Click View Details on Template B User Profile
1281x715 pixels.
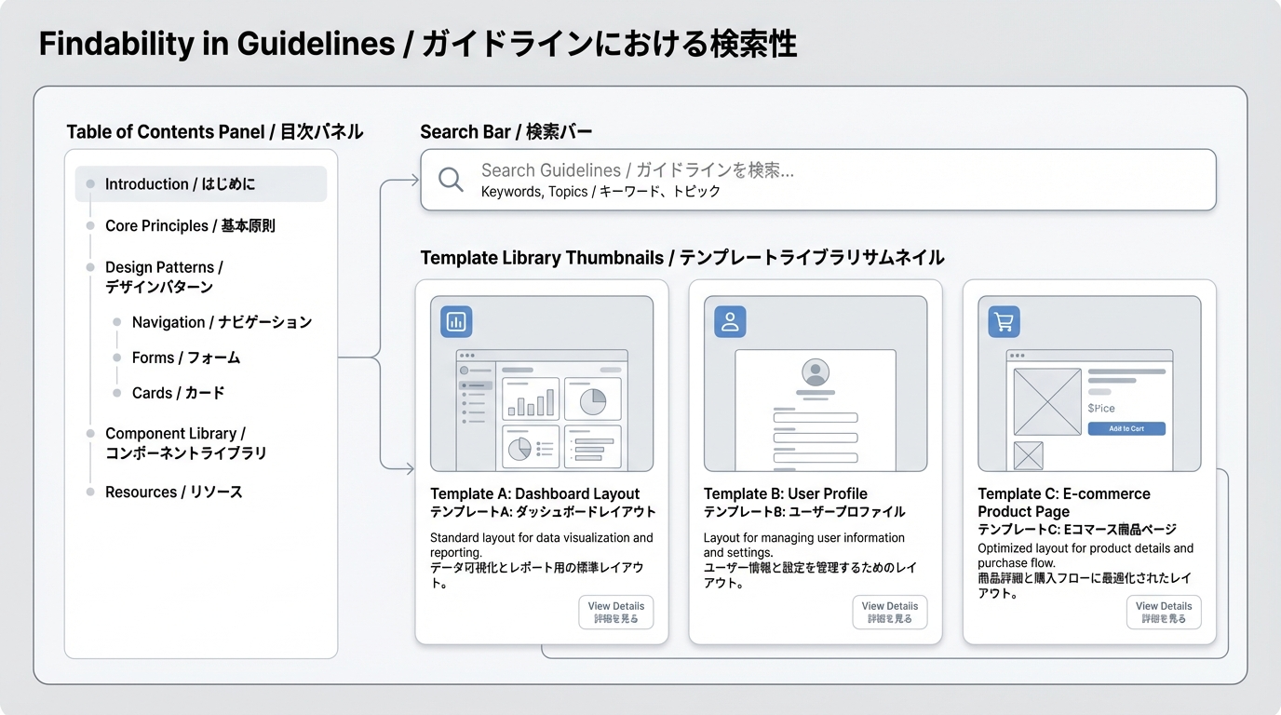point(890,613)
